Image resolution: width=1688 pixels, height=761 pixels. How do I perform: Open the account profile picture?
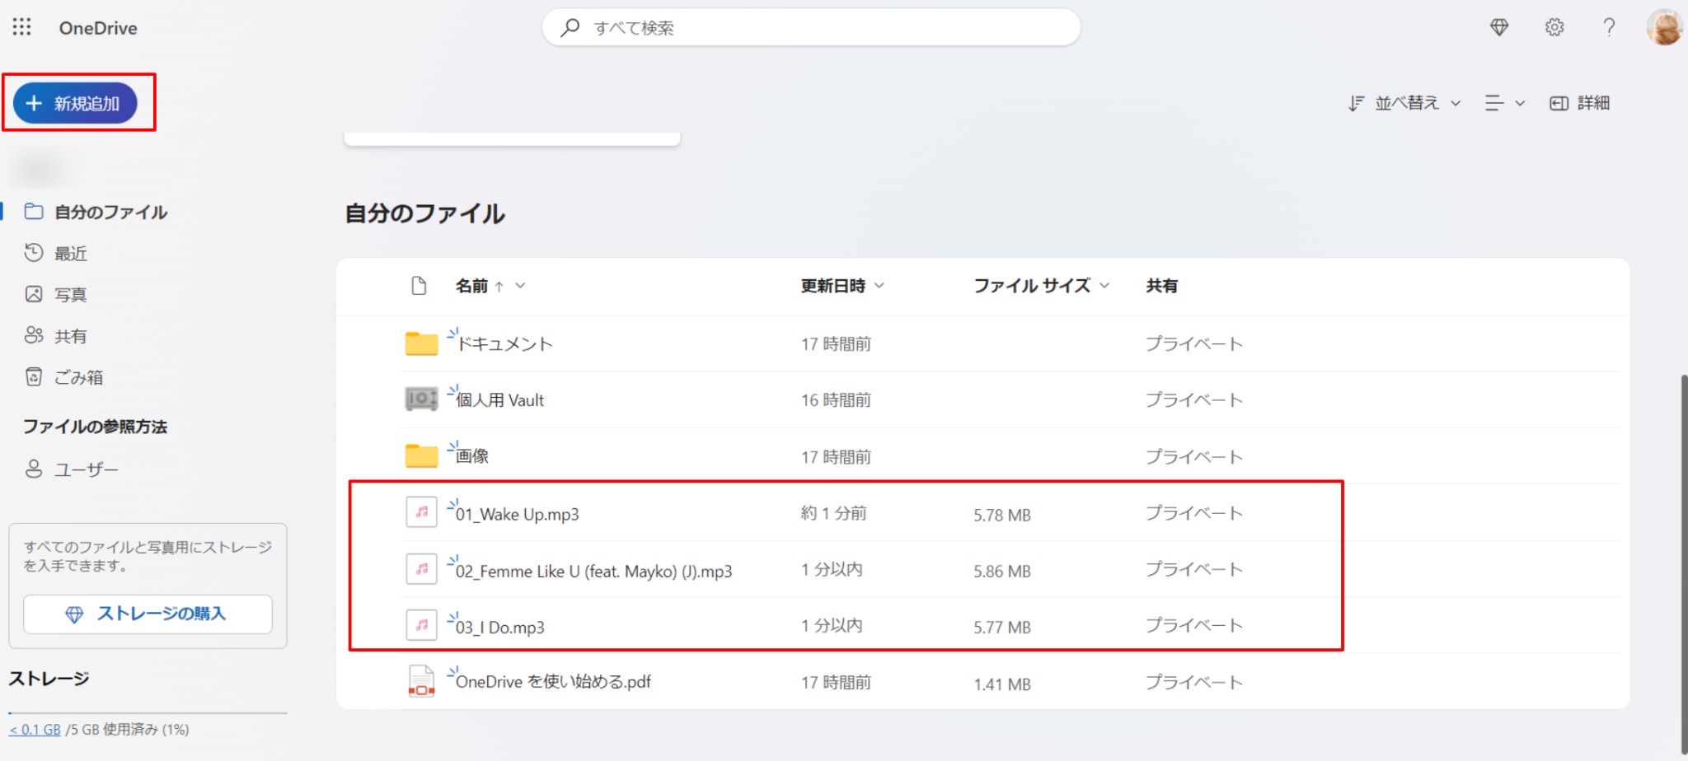pos(1664,27)
